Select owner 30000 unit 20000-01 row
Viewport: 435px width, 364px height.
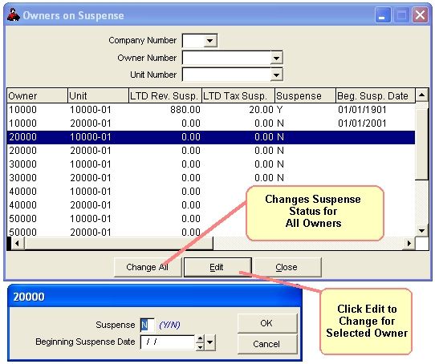coord(211,178)
